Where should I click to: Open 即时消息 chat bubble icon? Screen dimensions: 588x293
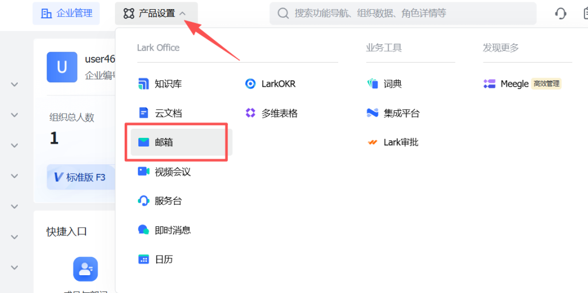(143, 230)
